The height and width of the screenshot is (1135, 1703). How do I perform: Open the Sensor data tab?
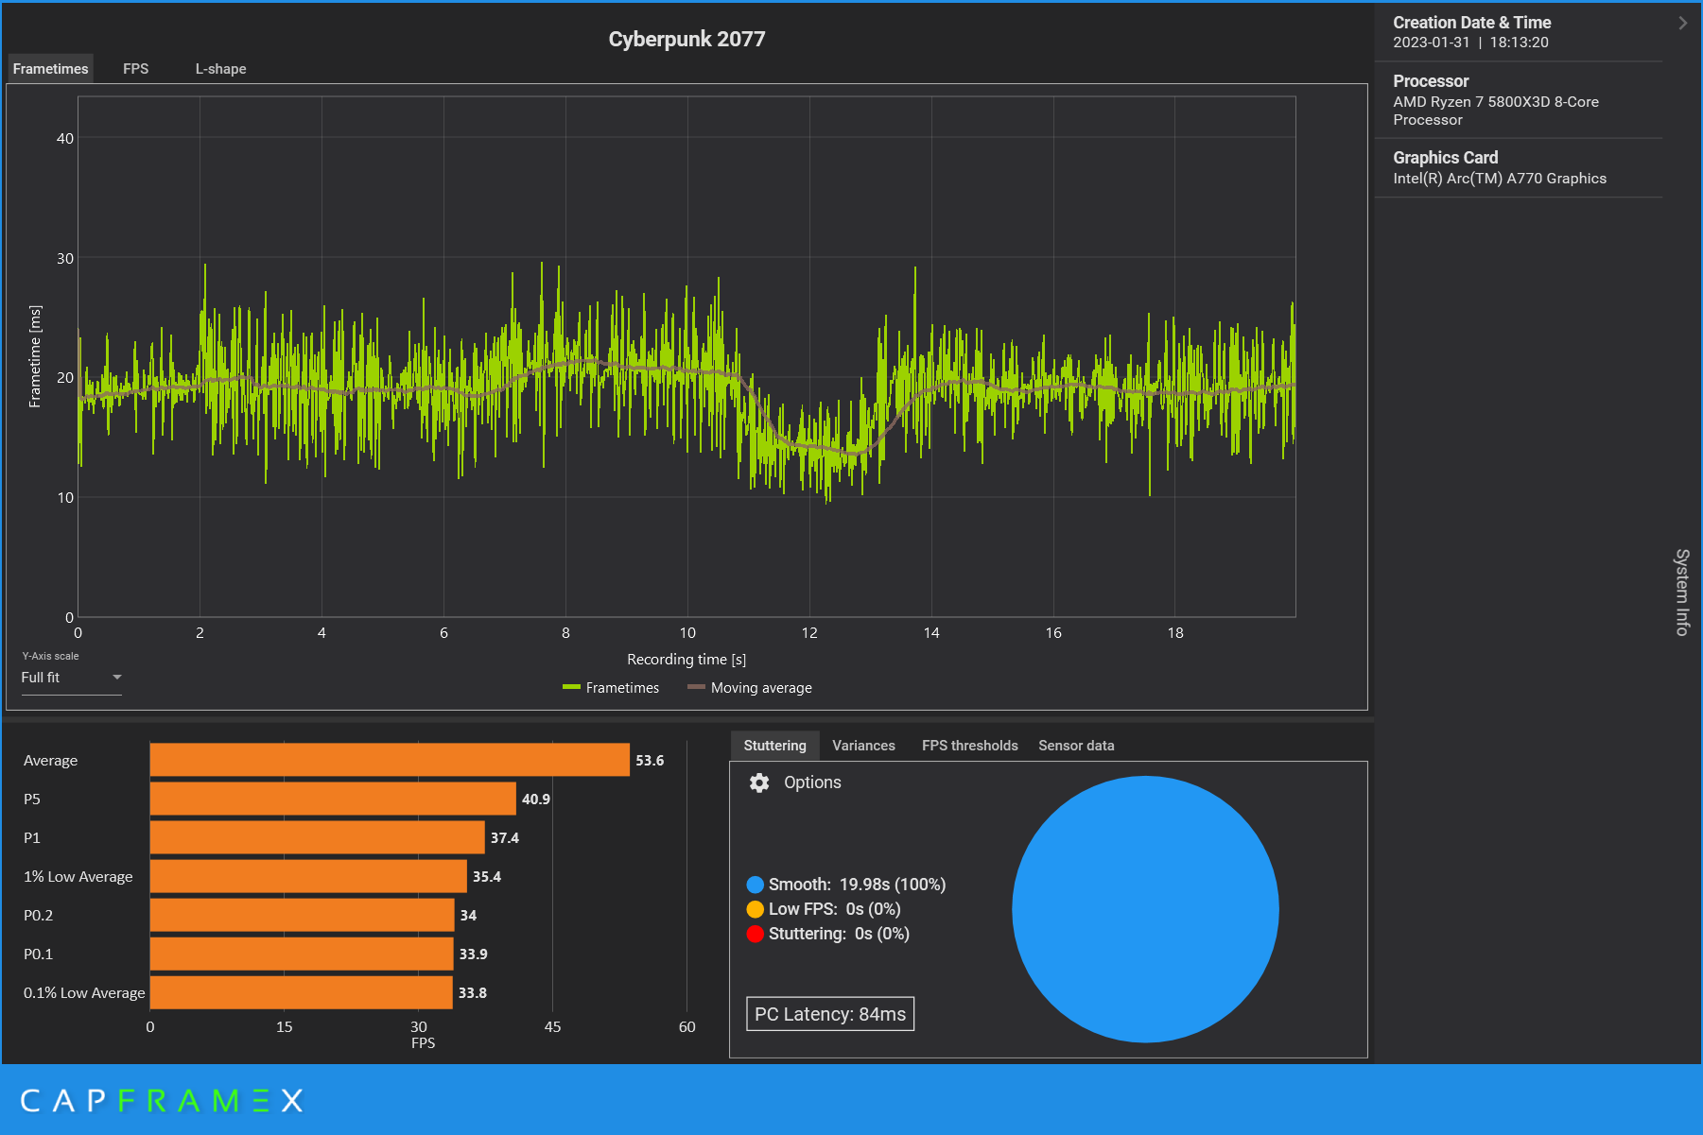[1076, 746]
